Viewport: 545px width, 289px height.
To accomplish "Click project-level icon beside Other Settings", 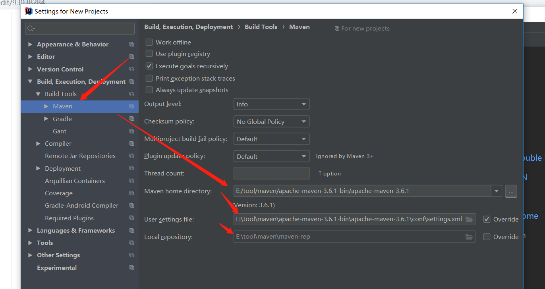I will 131,255.
